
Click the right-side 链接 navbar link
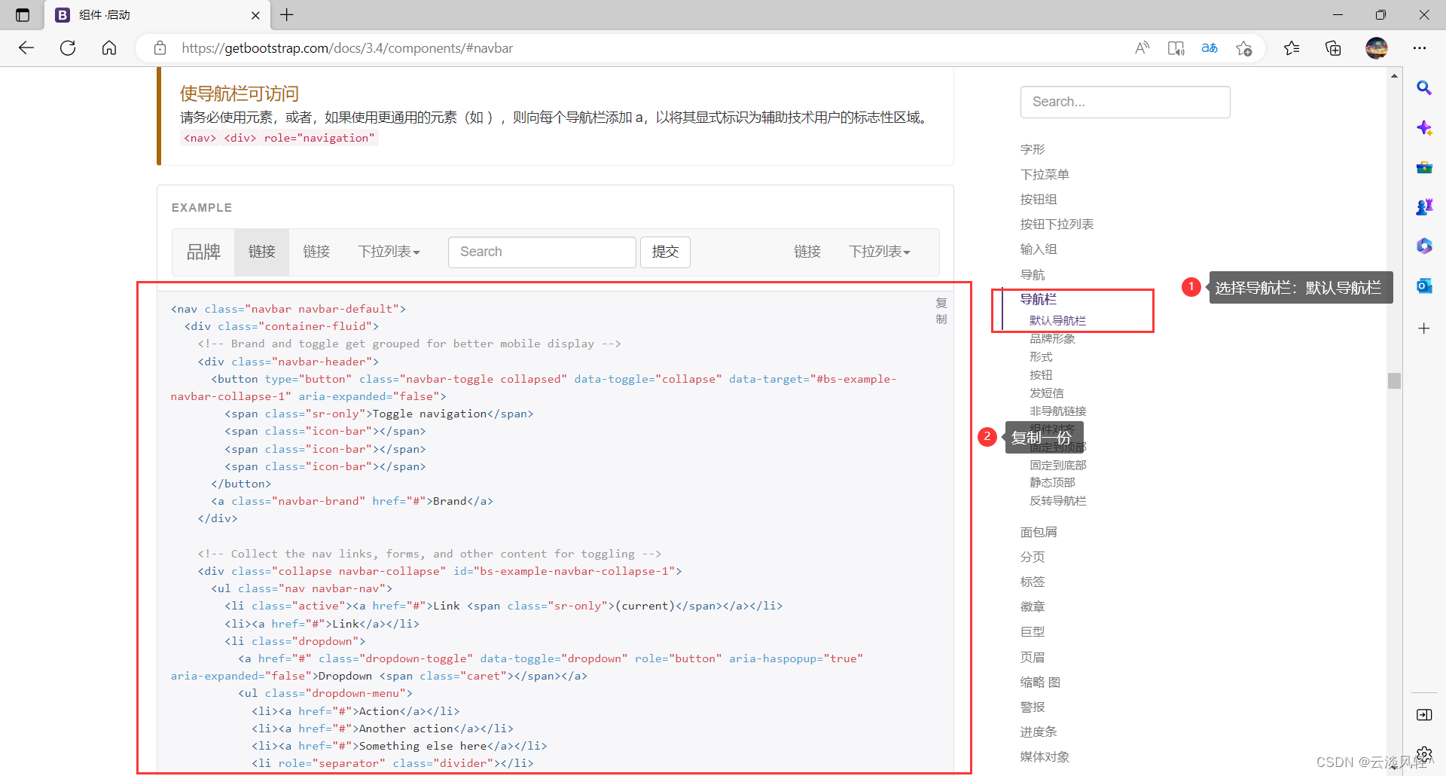click(807, 252)
